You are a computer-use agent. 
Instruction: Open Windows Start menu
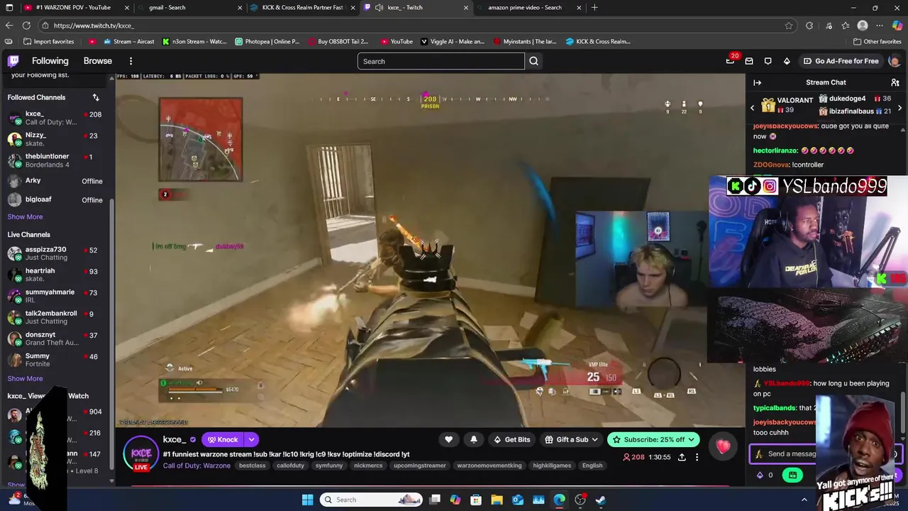307,500
